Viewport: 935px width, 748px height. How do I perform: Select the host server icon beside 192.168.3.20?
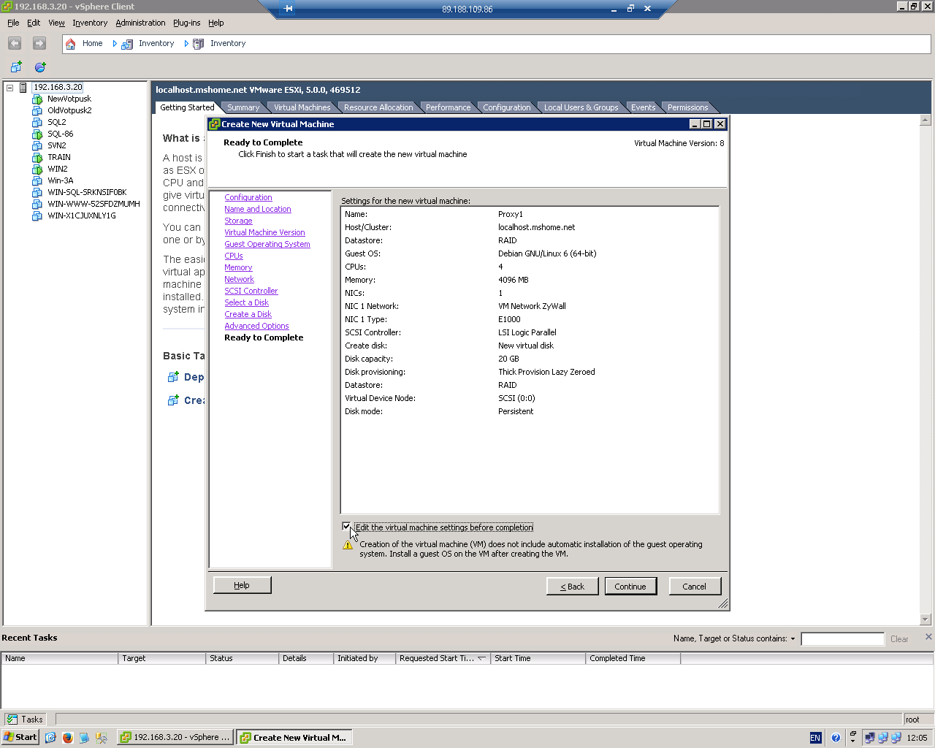(23, 88)
